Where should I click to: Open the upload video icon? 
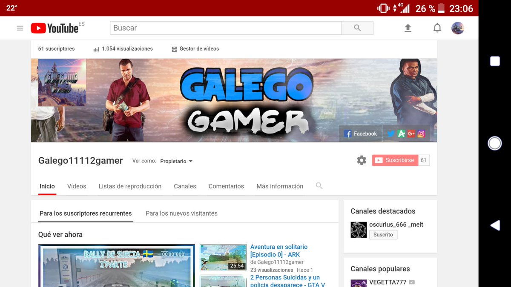(x=408, y=28)
